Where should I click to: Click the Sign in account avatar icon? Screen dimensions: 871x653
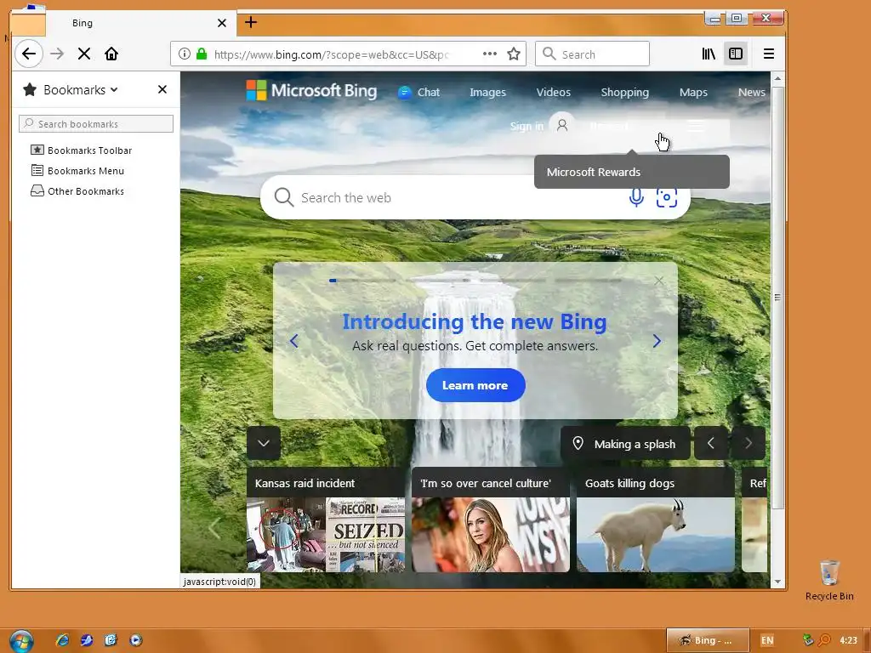pyautogui.click(x=562, y=126)
